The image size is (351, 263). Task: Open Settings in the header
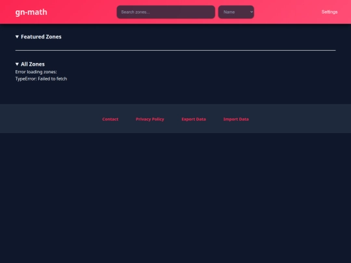(330, 12)
